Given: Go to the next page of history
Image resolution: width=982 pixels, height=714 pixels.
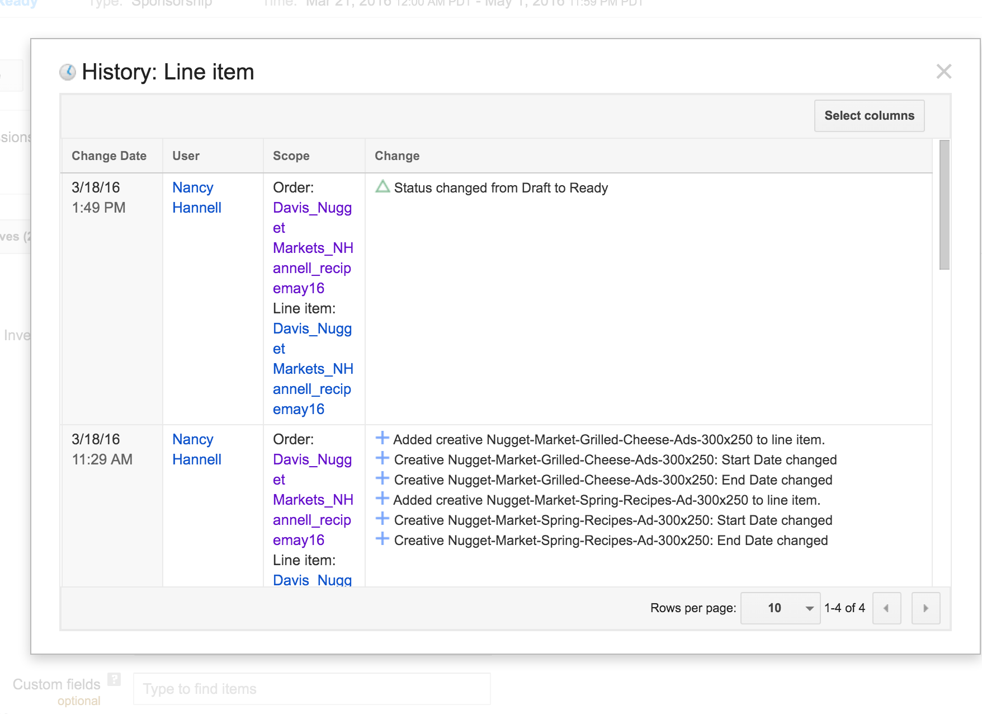Looking at the screenshot, I should coord(926,608).
